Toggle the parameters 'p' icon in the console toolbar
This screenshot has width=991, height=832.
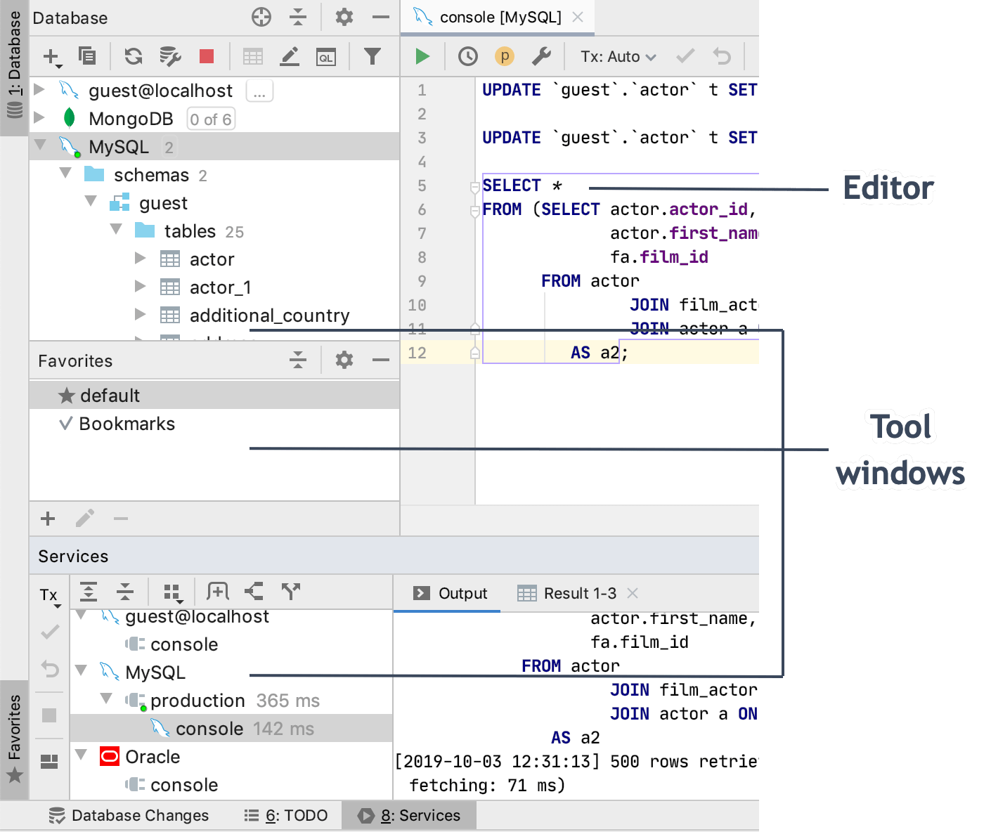[x=505, y=56]
